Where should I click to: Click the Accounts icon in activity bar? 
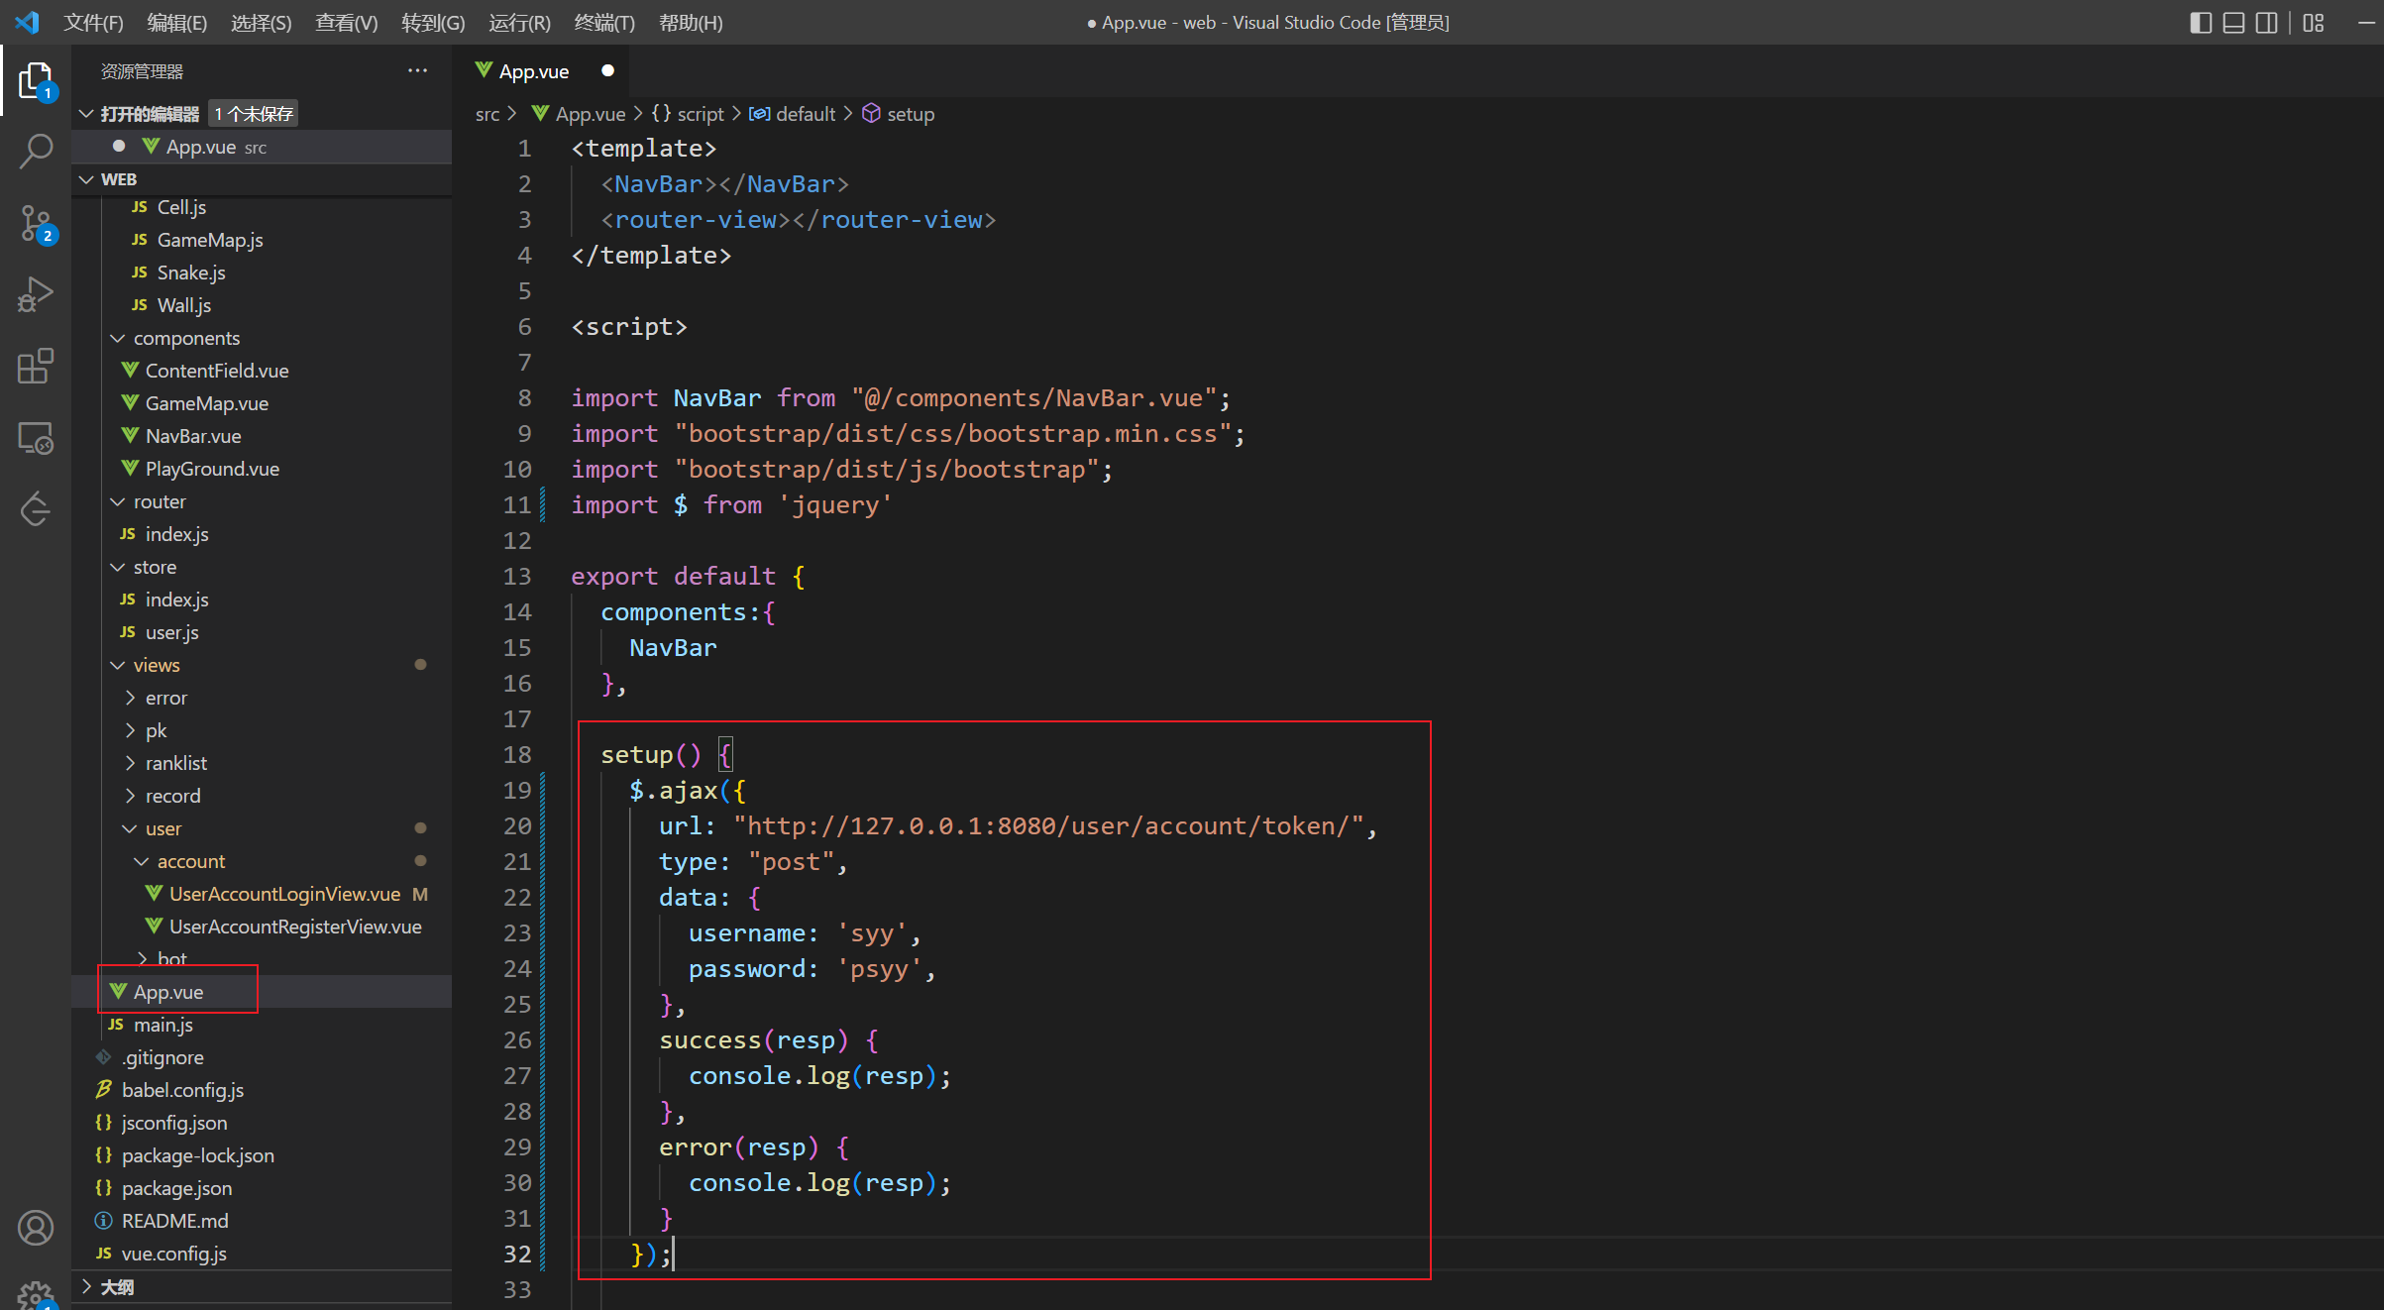pyautogui.click(x=36, y=1228)
